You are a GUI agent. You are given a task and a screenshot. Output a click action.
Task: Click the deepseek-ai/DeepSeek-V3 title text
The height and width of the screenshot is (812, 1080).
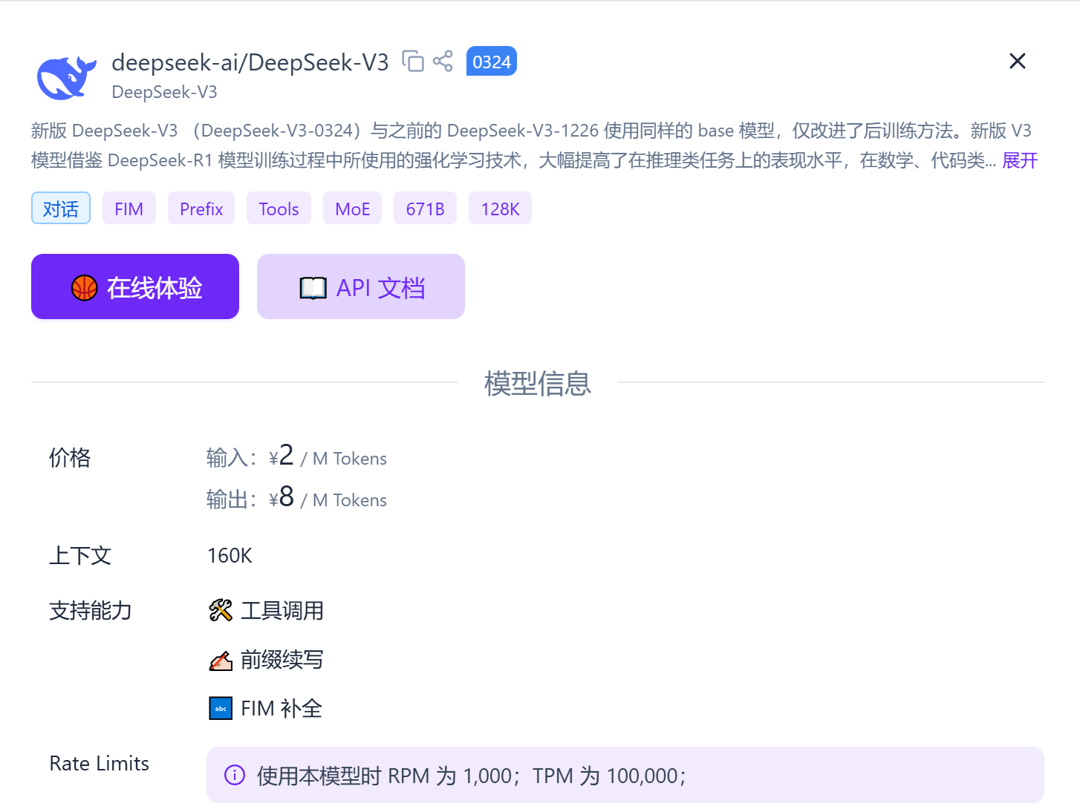(250, 62)
